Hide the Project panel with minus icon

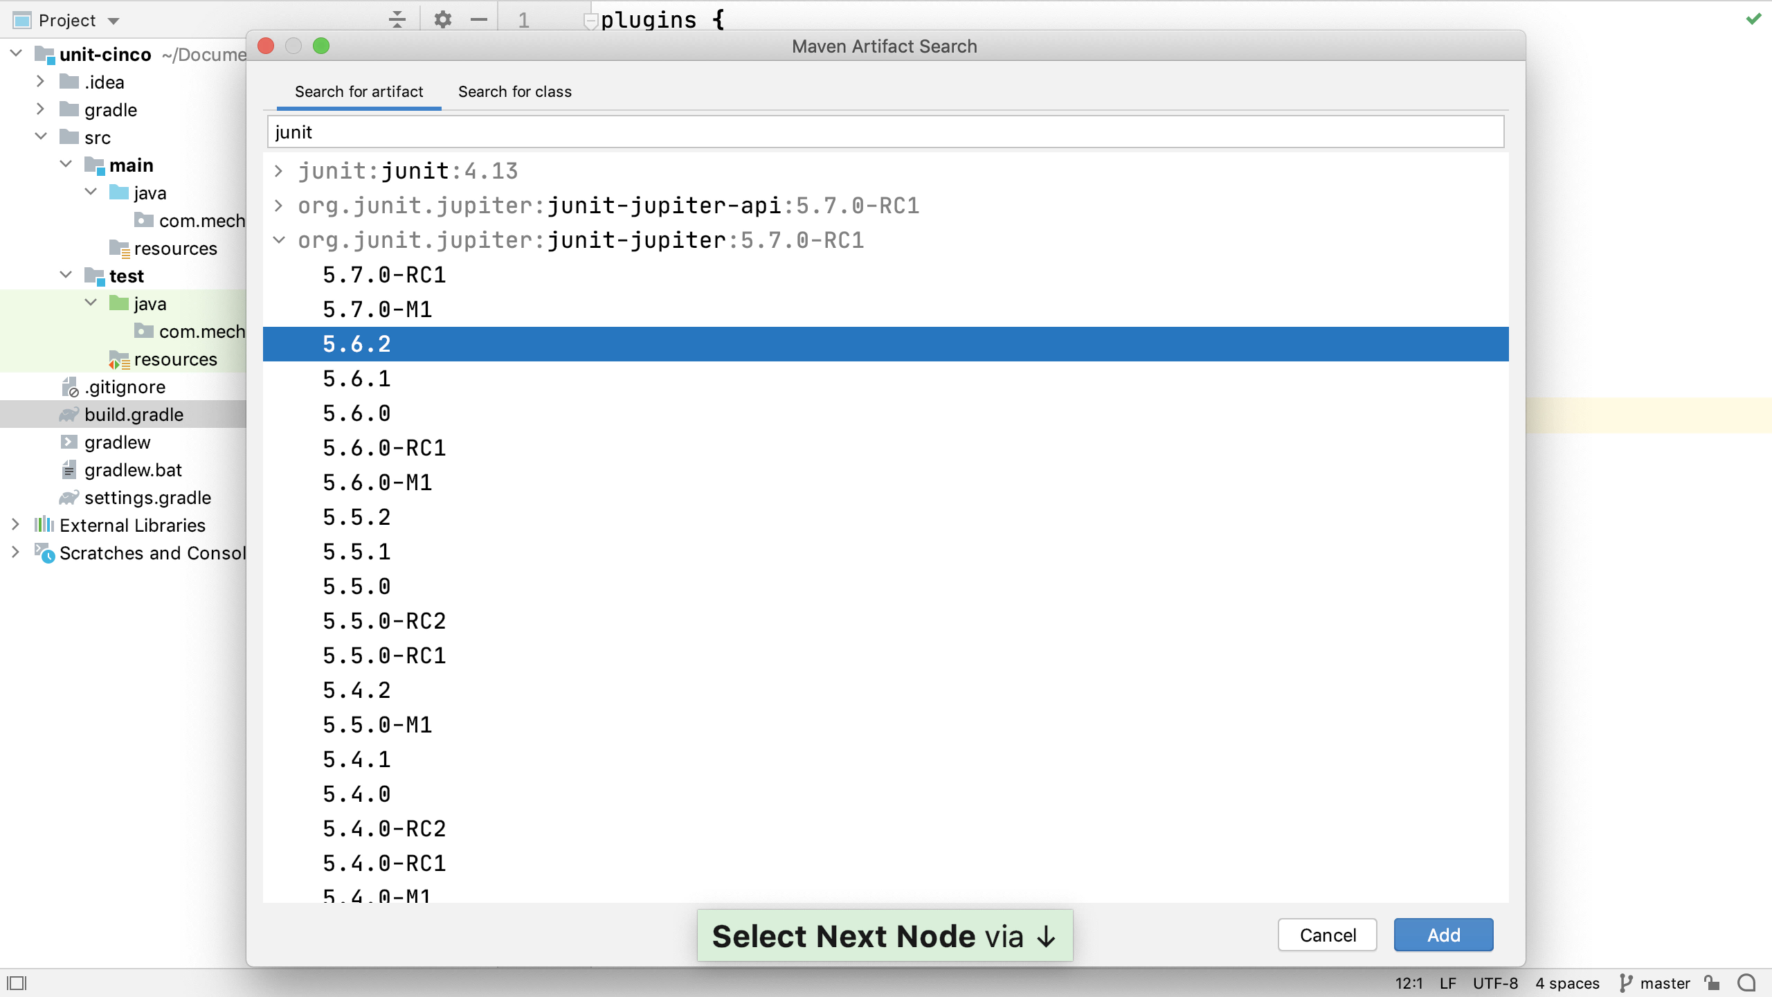478,19
